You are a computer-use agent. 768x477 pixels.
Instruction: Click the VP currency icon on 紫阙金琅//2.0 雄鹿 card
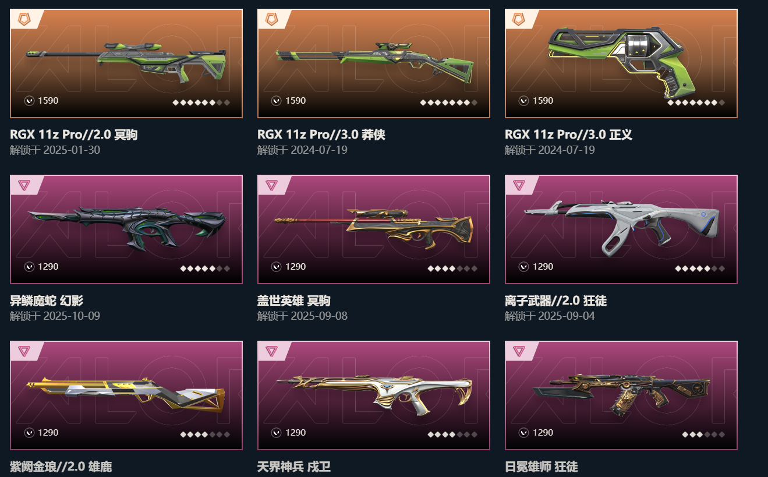point(29,433)
